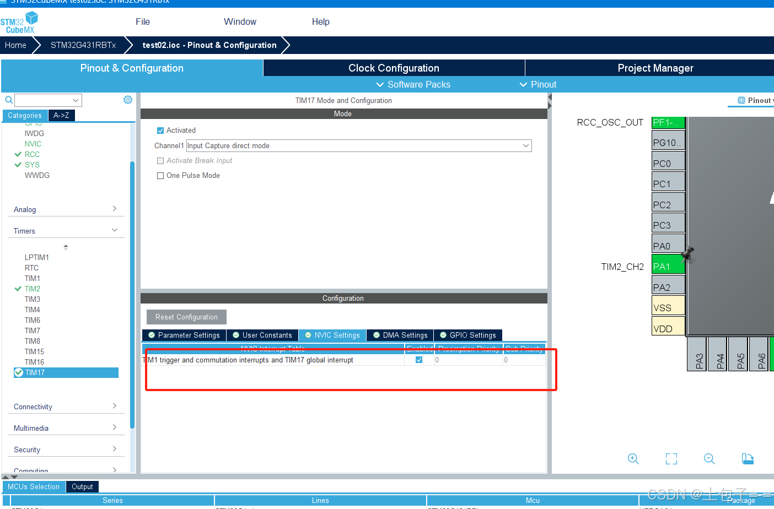Viewport: 774px width, 509px height.
Task: Click the categories panel vertical scrollbar
Action: point(132,295)
